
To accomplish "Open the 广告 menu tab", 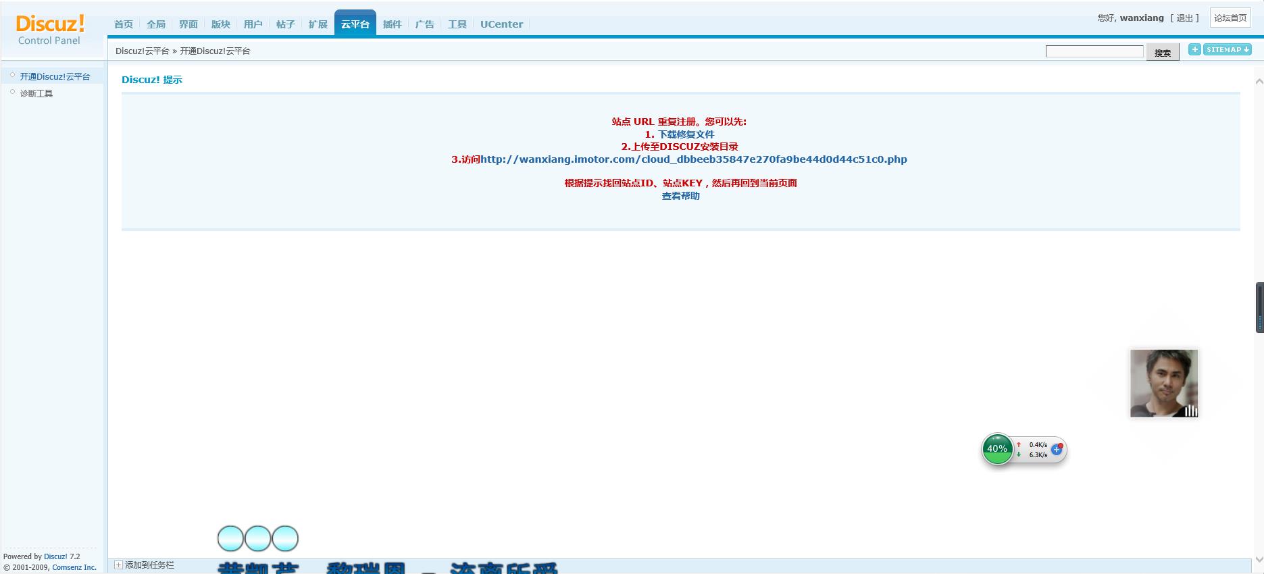I will (x=425, y=24).
